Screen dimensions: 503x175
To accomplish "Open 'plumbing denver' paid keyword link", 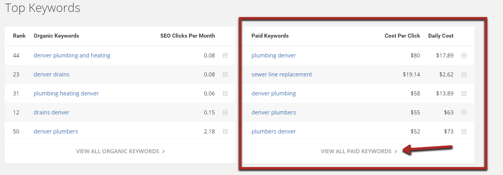I will coord(274,55).
